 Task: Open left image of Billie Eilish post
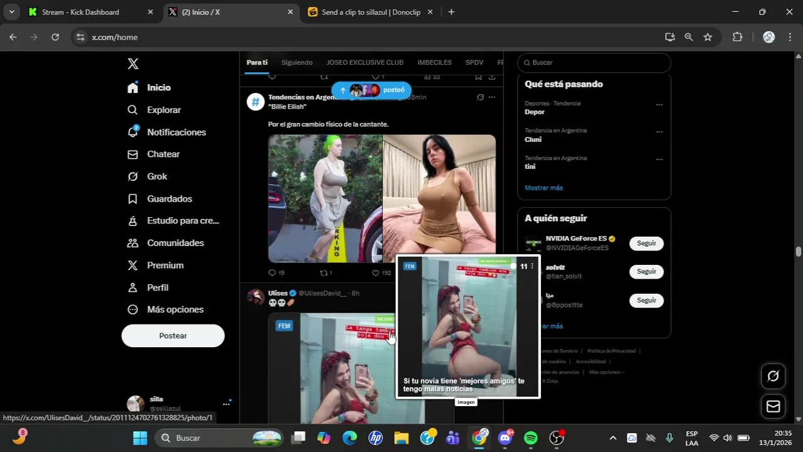[x=325, y=198]
